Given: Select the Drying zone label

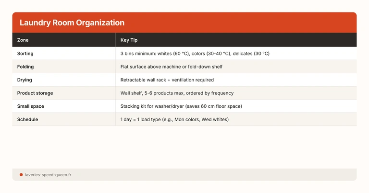Looking at the screenshot, I should [x=25, y=79].
